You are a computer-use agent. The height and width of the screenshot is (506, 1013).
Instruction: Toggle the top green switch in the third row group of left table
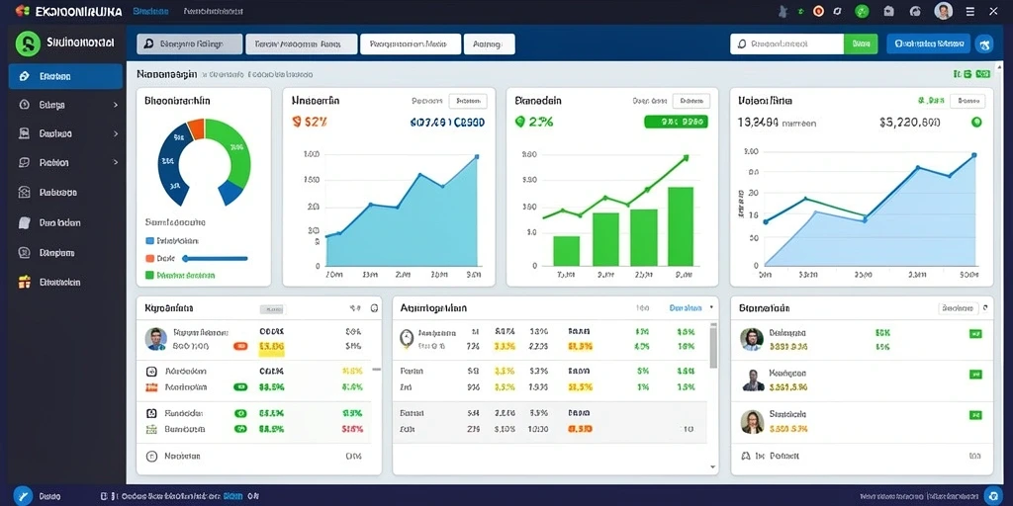(x=240, y=413)
